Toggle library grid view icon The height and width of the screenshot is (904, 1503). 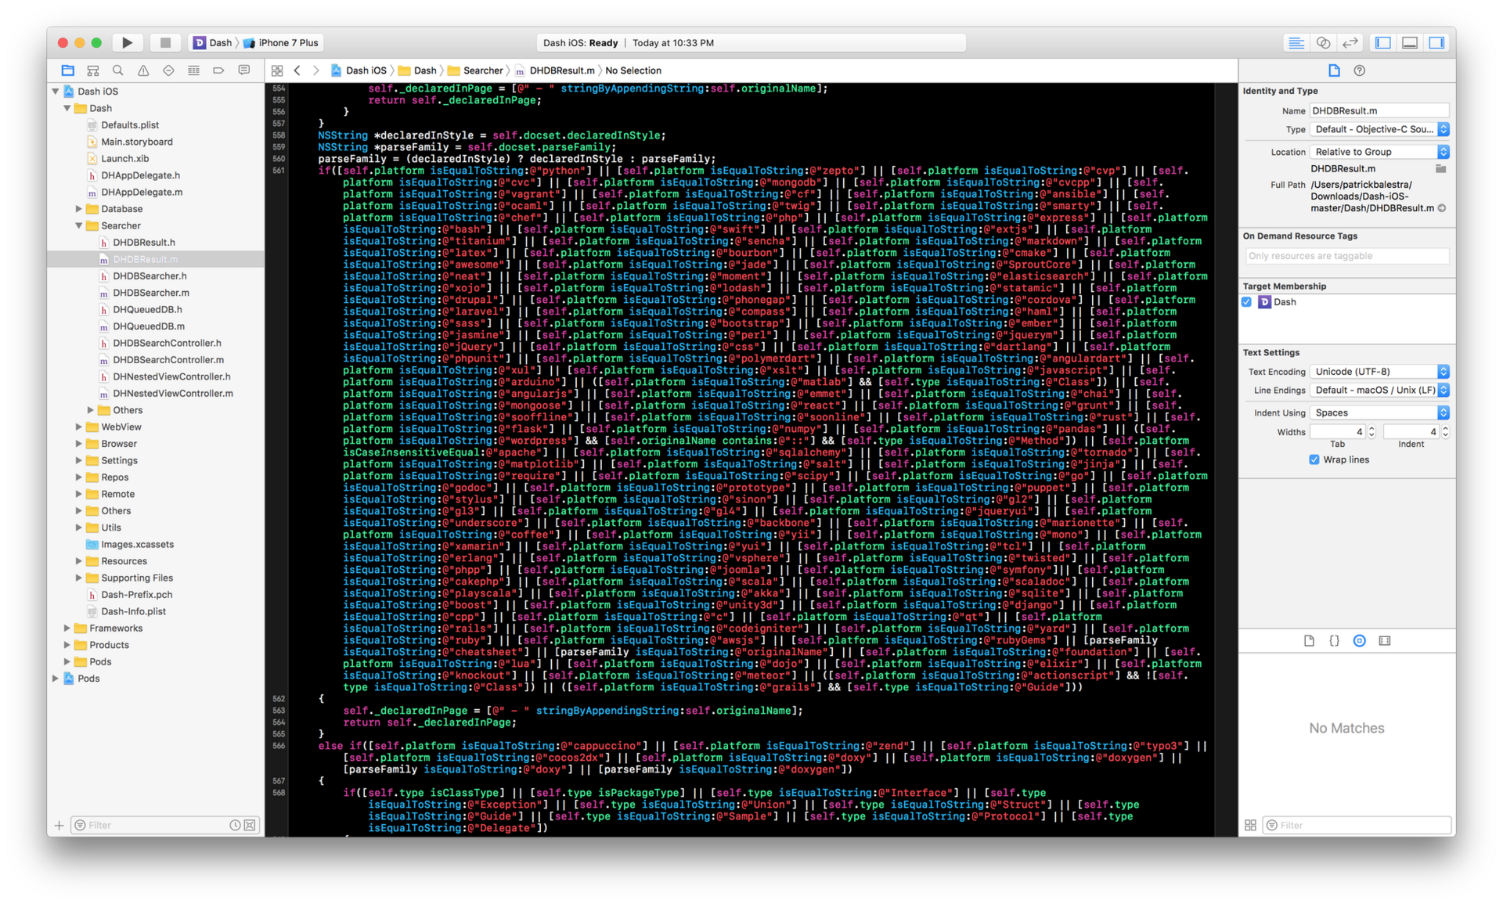[x=1250, y=825]
